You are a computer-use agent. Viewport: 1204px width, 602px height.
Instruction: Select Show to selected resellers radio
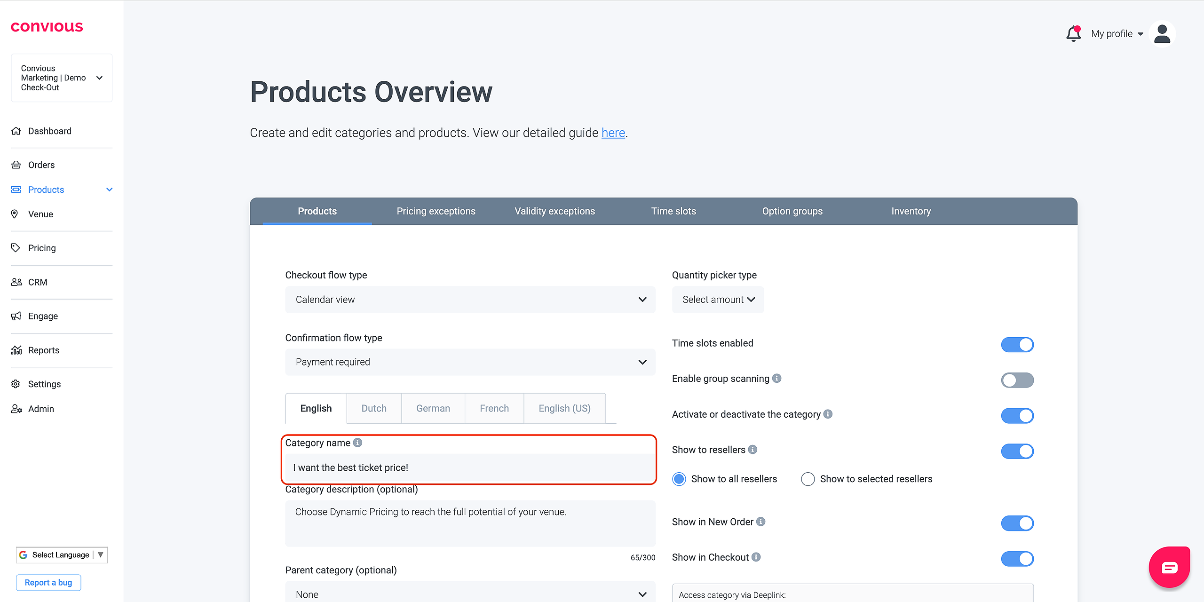coord(808,479)
